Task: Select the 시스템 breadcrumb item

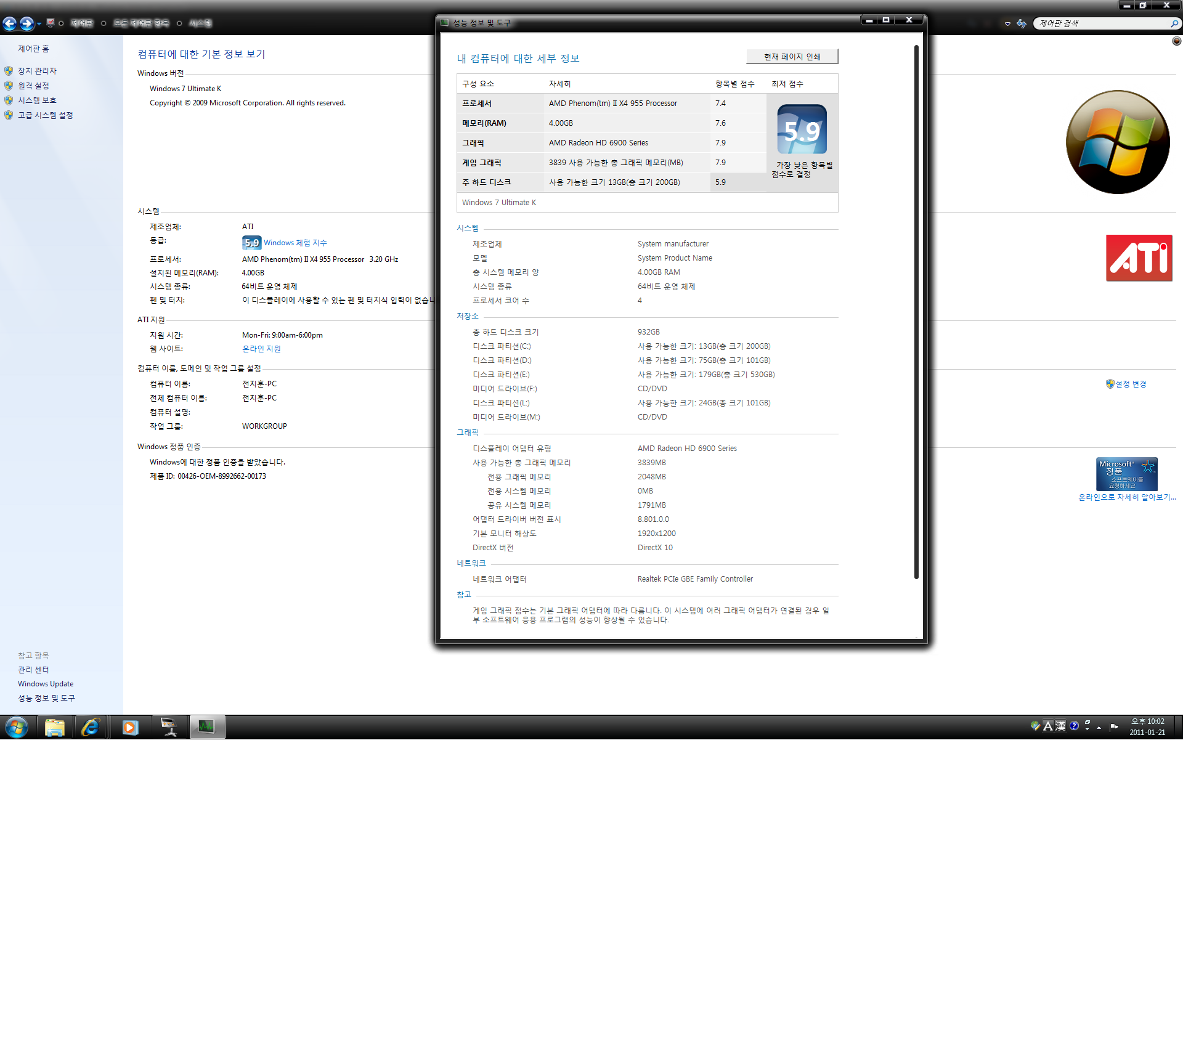Action: [200, 23]
